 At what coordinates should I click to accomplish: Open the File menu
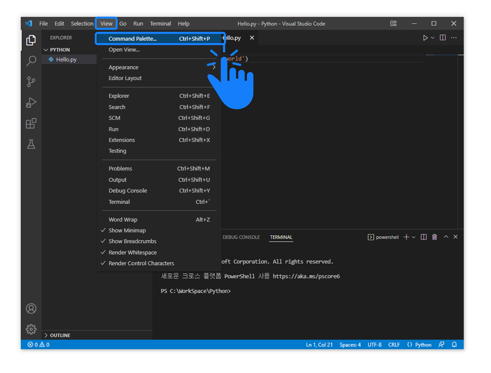(x=43, y=24)
